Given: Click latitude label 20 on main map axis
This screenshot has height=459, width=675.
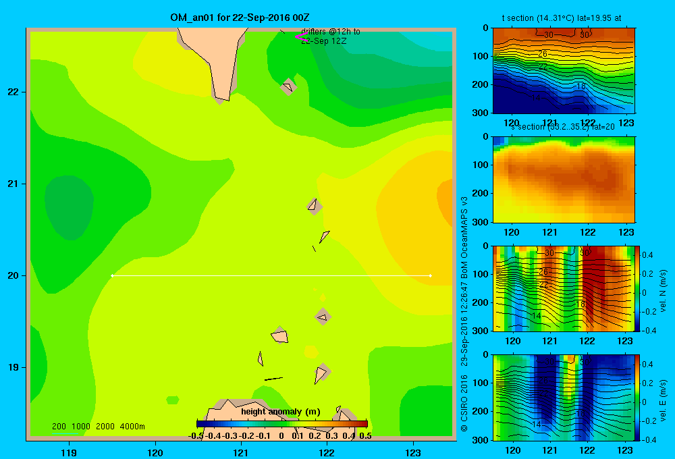Looking at the screenshot, I should 13,275.
